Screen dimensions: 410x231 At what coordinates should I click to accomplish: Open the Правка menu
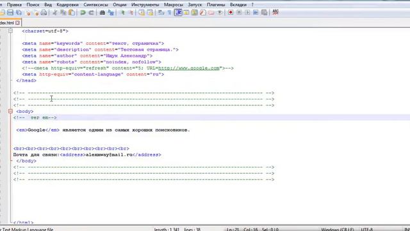click(14, 4)
